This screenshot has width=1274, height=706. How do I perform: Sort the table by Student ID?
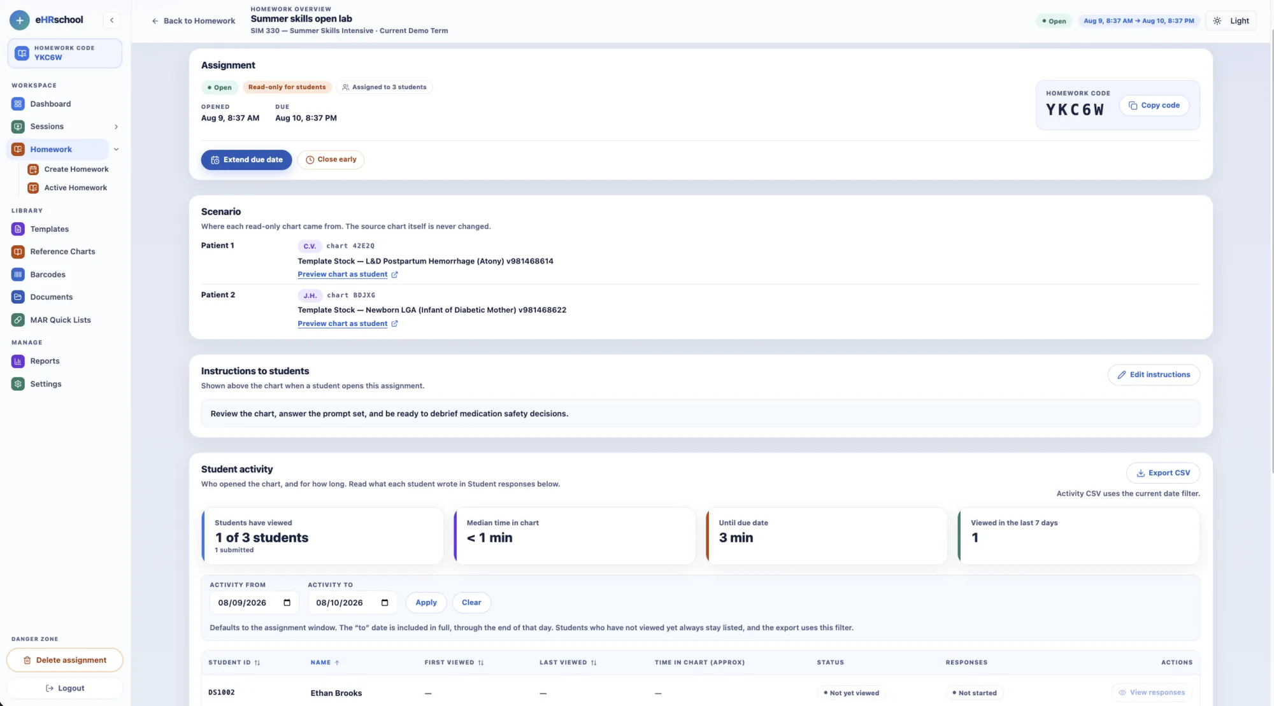(234, 663)
